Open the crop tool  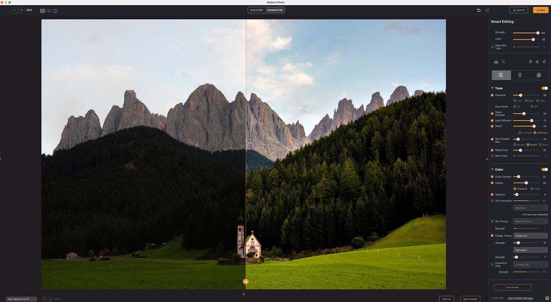coord(503,62)
